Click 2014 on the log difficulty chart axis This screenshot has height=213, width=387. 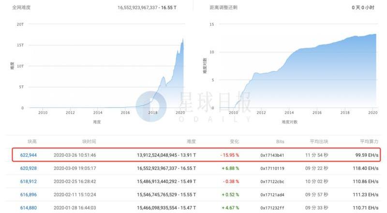coord(289,112)
